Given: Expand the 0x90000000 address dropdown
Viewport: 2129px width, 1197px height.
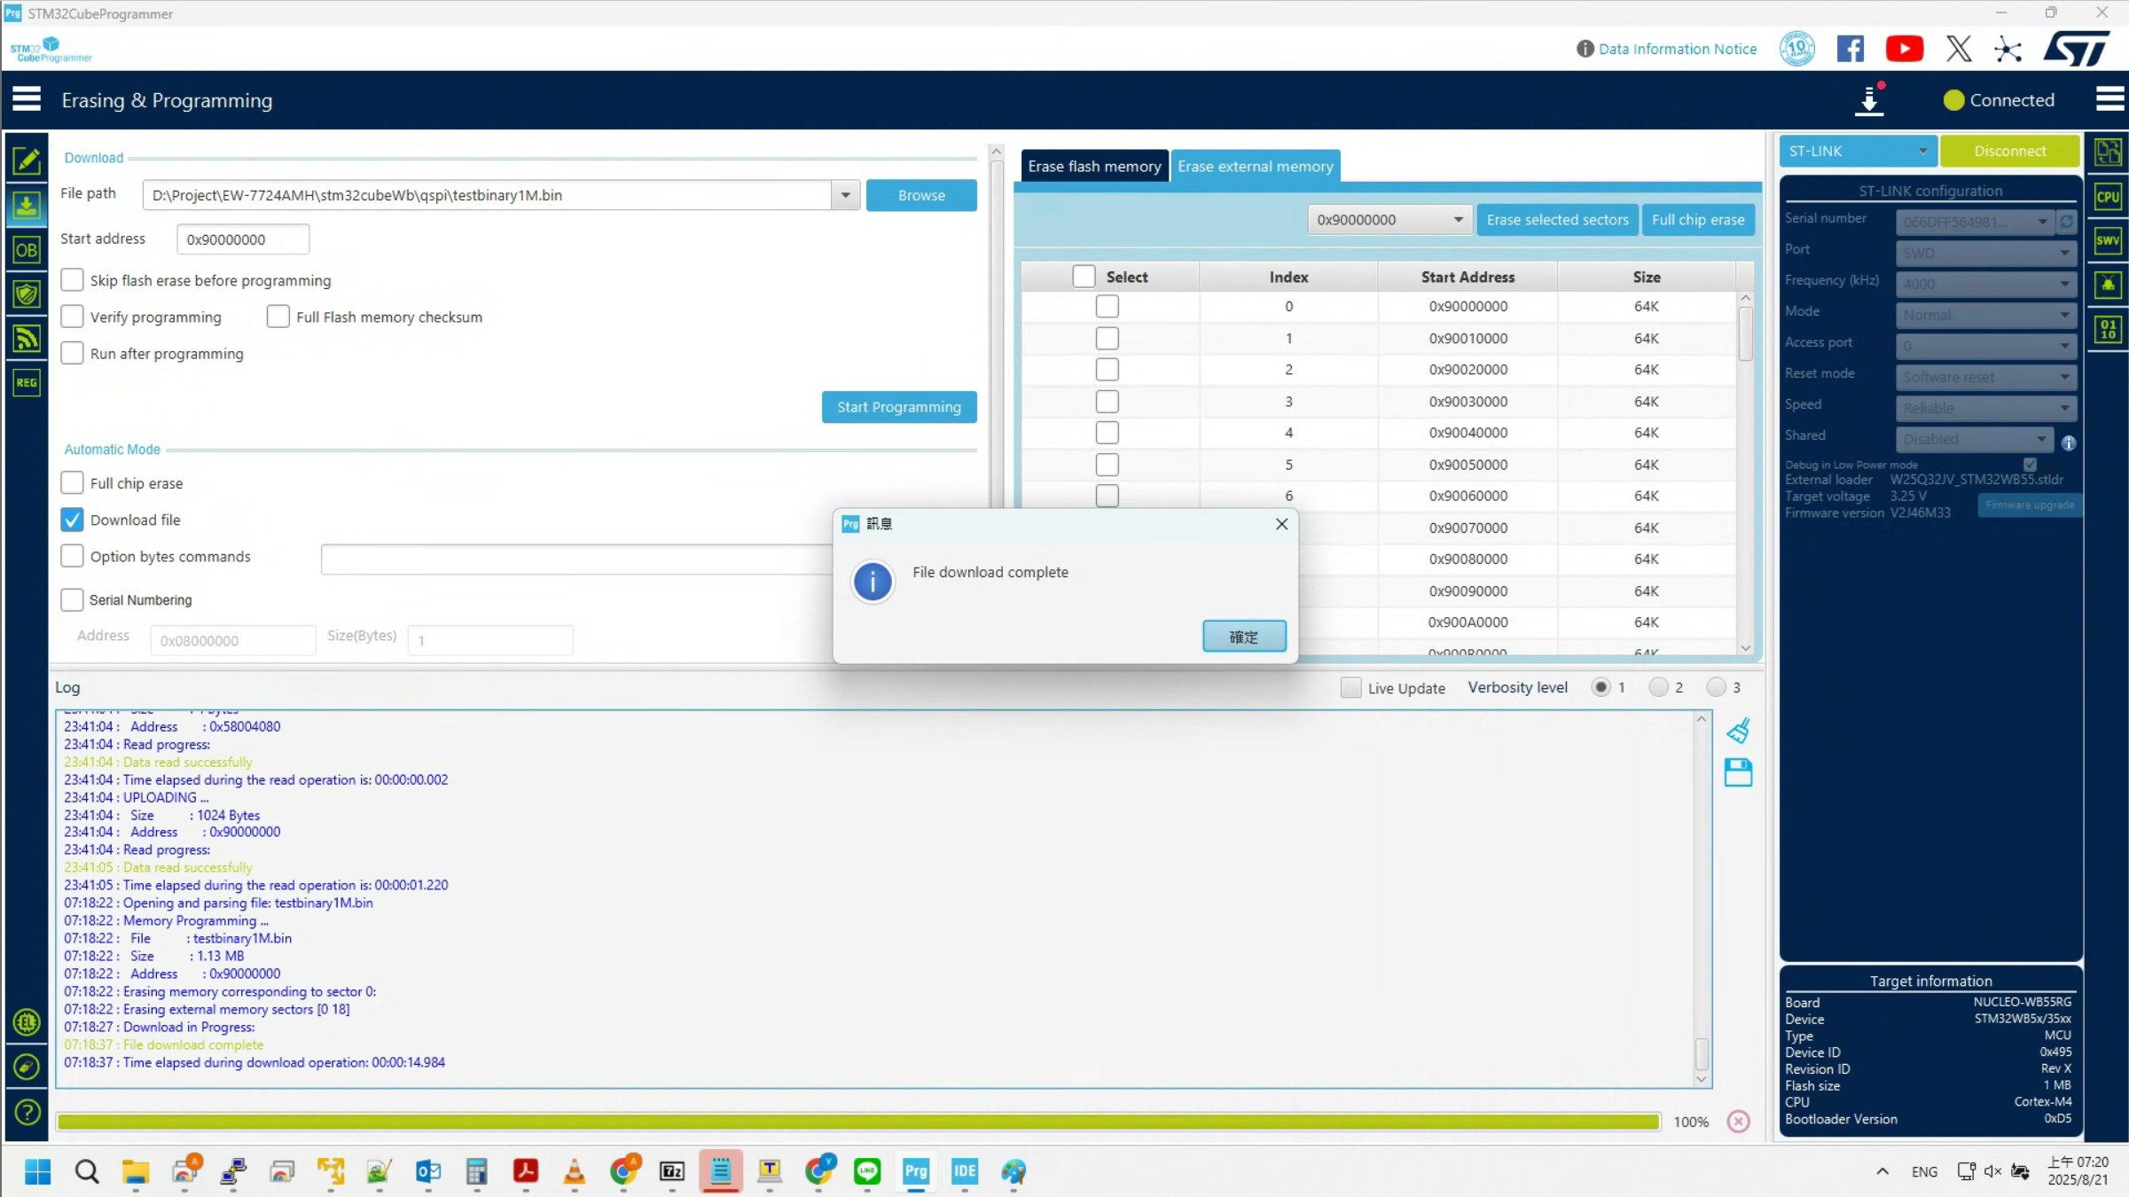Looking at the screenshot, I should tap(1458, 220).
